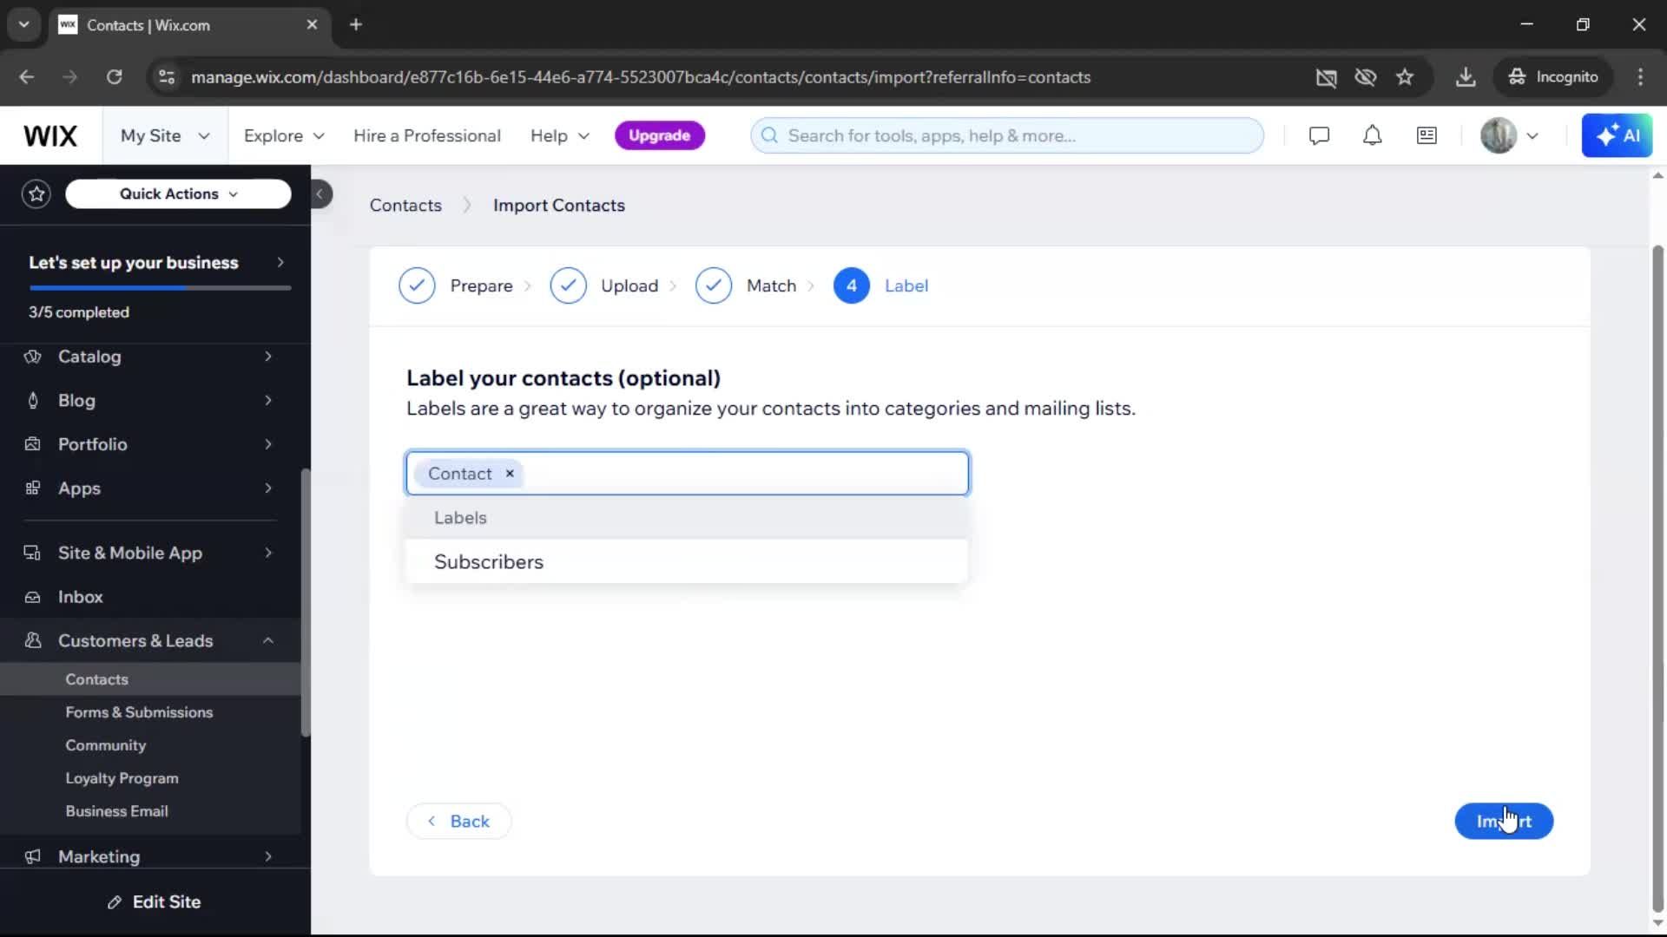The width and height of the screenshot is (1667, 937).
Task: Click the Back button
Action: tap(458, 821)
